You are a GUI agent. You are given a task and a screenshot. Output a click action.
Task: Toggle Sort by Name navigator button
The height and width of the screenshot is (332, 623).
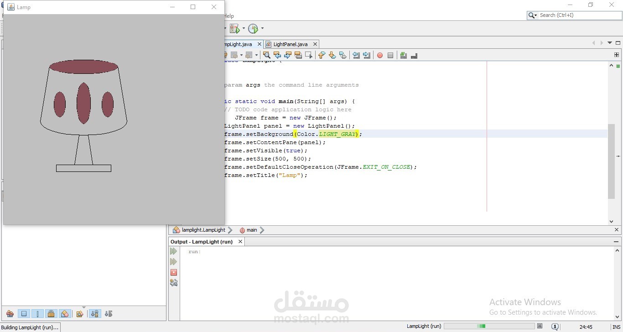(94, 314)
